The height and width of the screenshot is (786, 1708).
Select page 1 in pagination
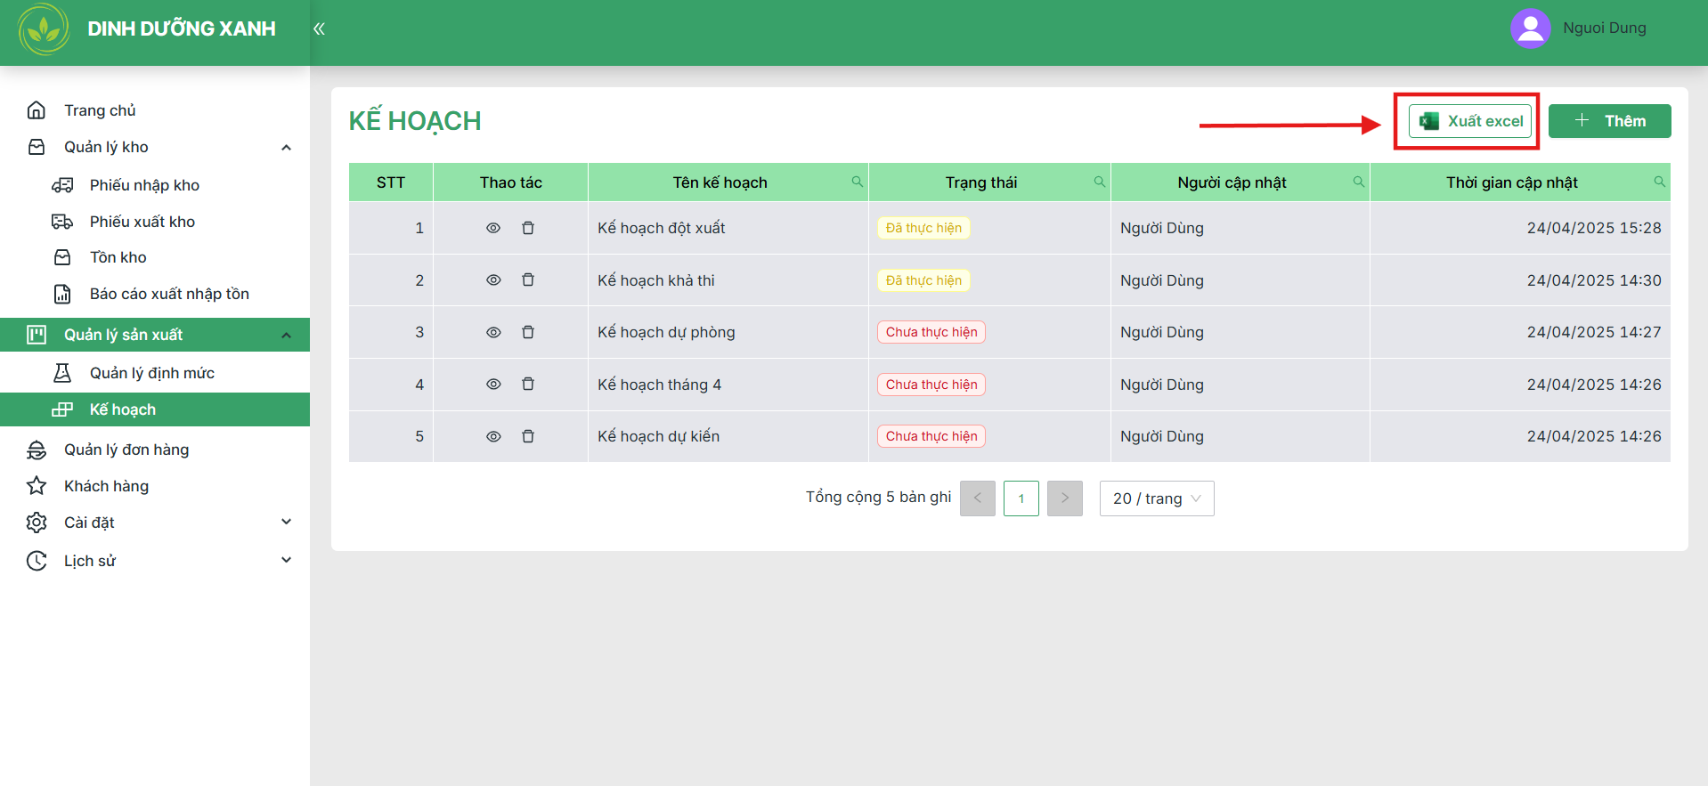point(1021,498)
